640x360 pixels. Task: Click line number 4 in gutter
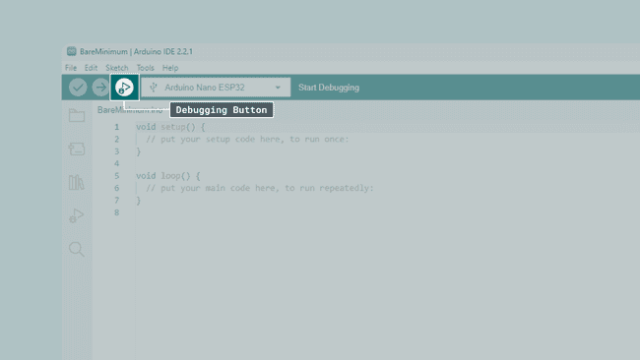click(117, 163)
